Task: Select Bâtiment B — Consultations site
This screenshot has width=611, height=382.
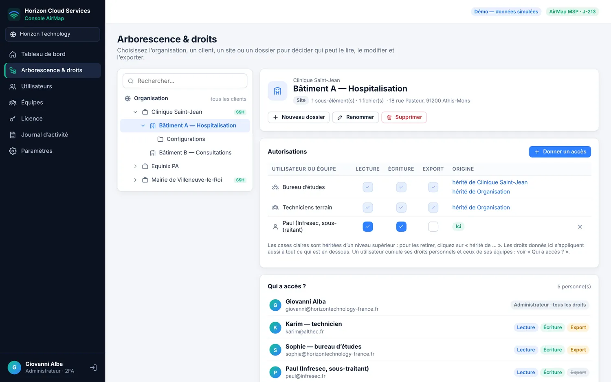Action: [x=185, y=153]
